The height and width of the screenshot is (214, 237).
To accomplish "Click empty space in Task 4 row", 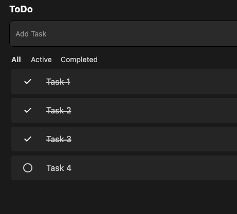I will 154,168.
